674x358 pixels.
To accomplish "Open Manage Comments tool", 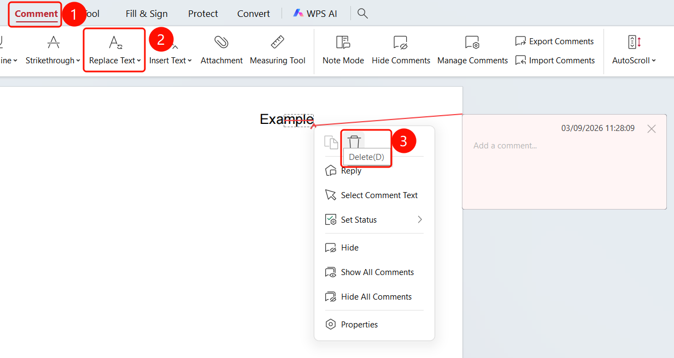I will pyautogui.click(x=472, y=50).
